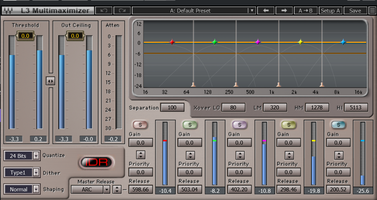Viewport: 377px width, 200px height.
Task: Go to previous preset with left arrow
Action: [x=266, y=10]
